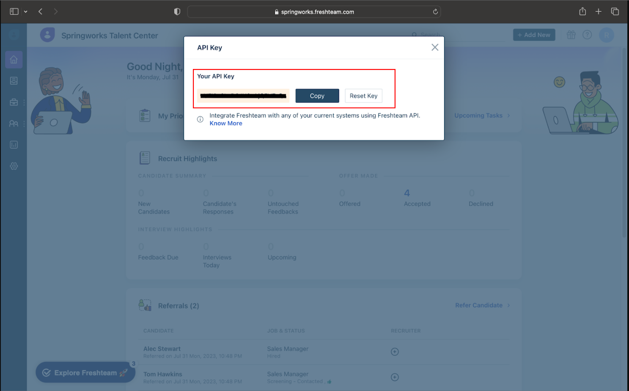Click the Add New button

[534, 35]
